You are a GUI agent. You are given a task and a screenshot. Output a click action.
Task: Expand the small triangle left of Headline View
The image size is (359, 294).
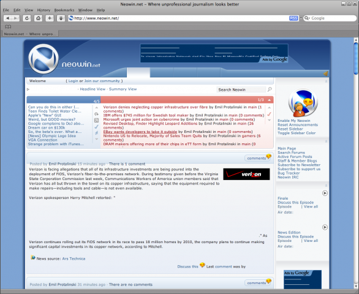tap(28, 89)
